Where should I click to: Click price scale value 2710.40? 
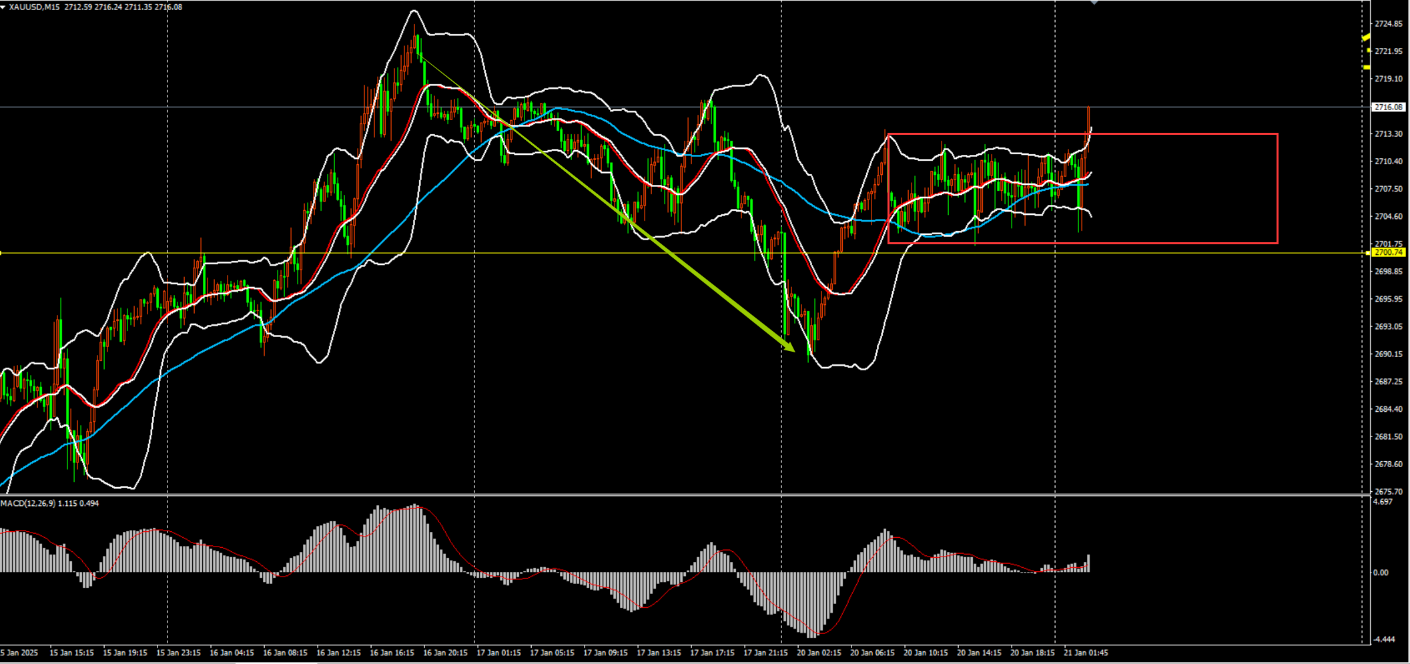point(1388,161)
